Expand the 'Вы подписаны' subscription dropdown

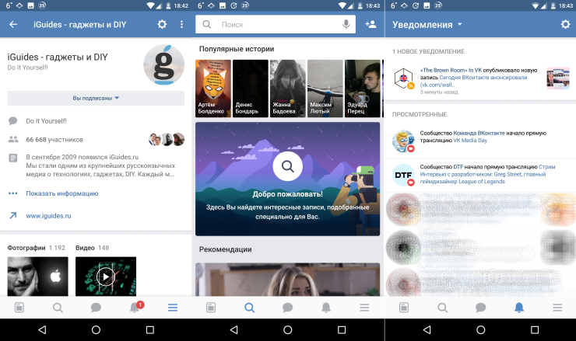click(96, 99)
